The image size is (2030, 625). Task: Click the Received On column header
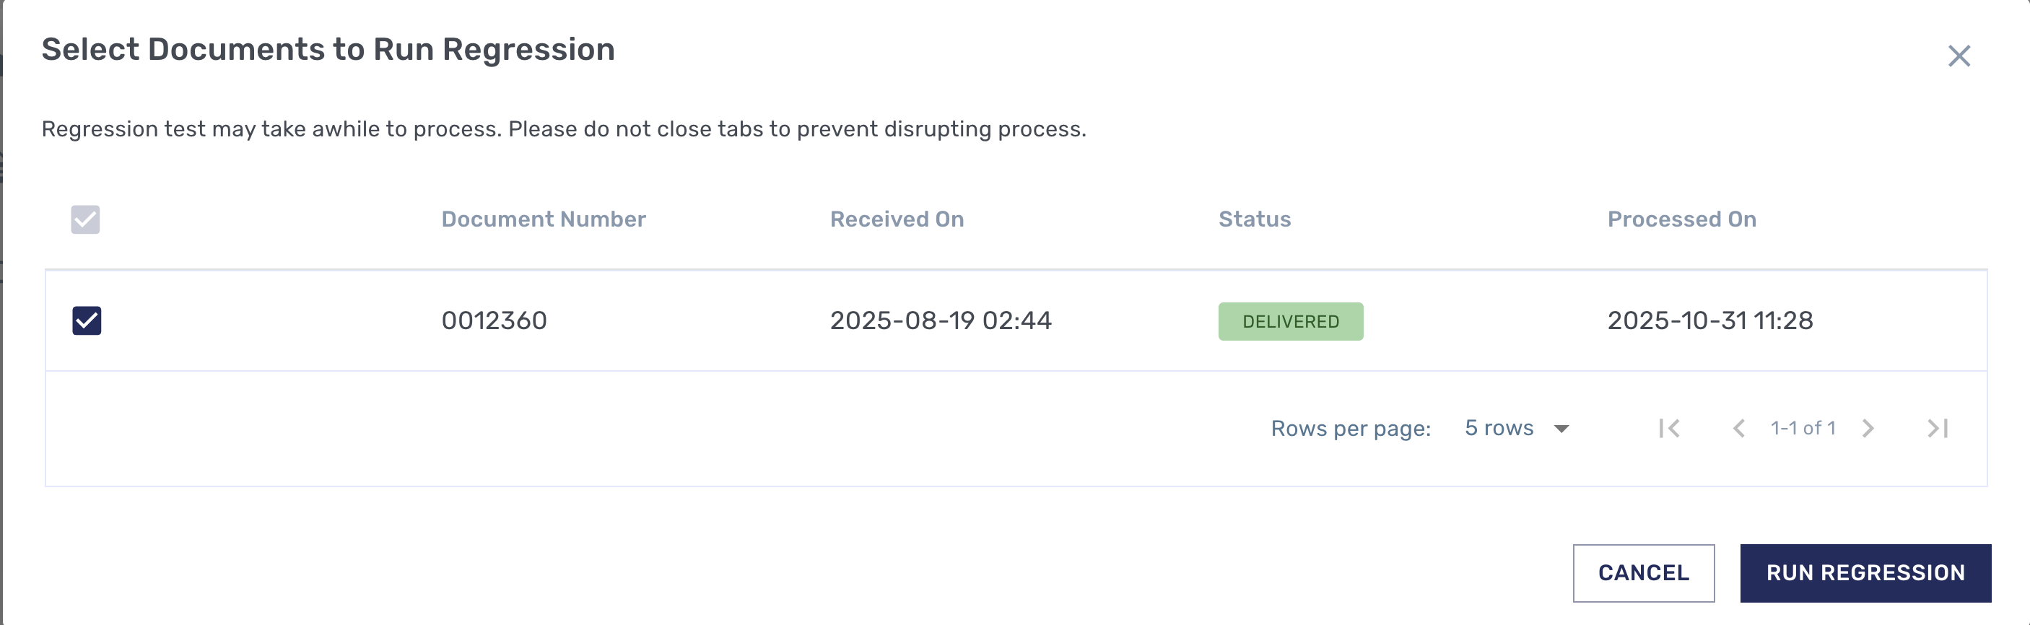pyautogui.click(x=896, y=219)
